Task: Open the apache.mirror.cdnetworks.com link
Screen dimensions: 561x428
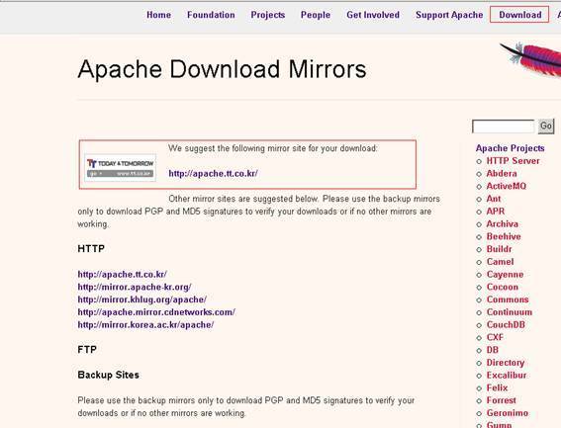Action: (x=156, y=312)
